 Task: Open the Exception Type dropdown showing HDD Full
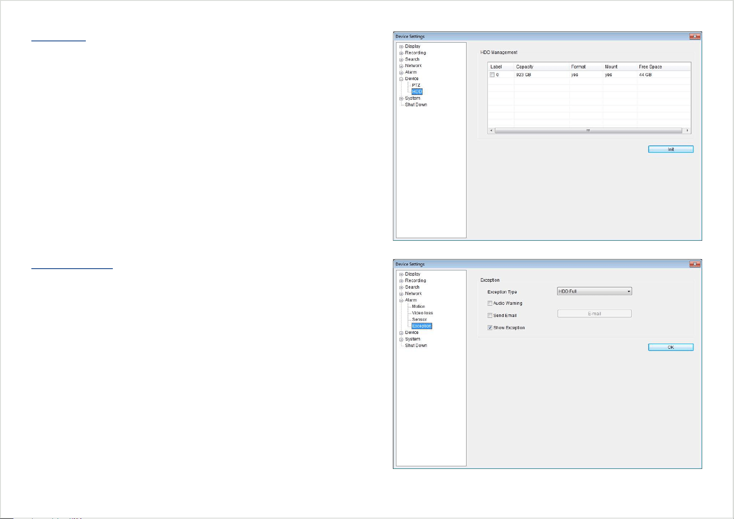(x=595, y=291)
